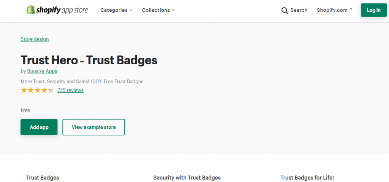Screen dimensions: 389x182
Task: Open the Store design breadcrumb link
Action: click(x=35, y=39)
